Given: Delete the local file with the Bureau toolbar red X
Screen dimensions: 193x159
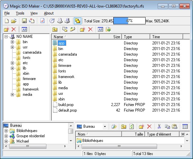Looking at the screenshot, I should click(149, 126).
